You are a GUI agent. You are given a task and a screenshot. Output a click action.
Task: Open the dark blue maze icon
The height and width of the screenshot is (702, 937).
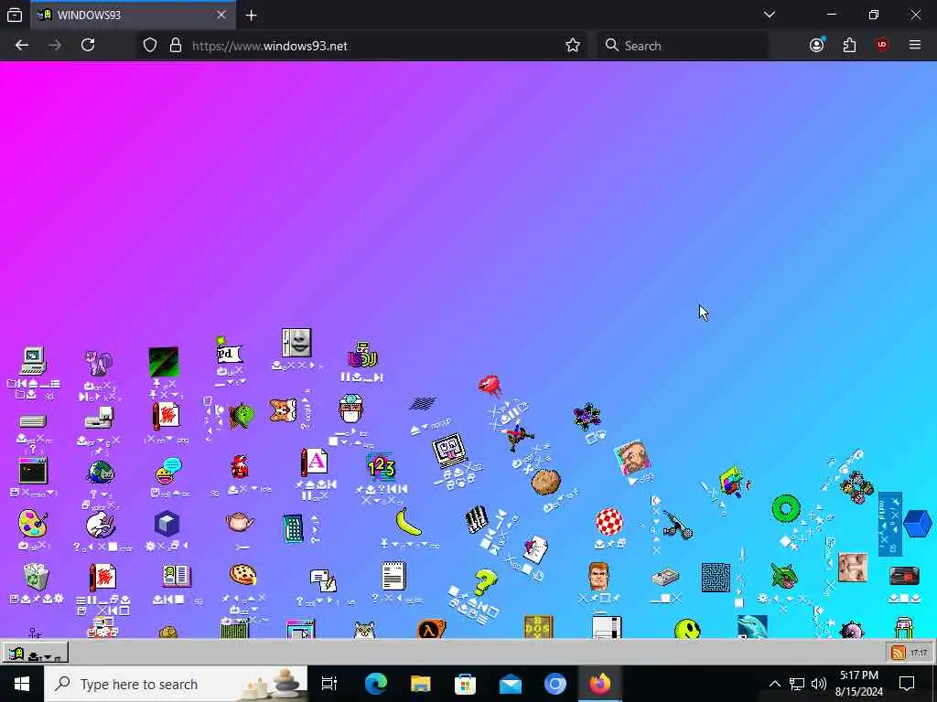point(716,578)
